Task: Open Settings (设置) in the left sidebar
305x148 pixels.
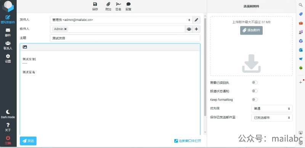Action: tap(8, 59)
